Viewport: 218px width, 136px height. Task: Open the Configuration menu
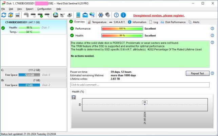(44, 9)
